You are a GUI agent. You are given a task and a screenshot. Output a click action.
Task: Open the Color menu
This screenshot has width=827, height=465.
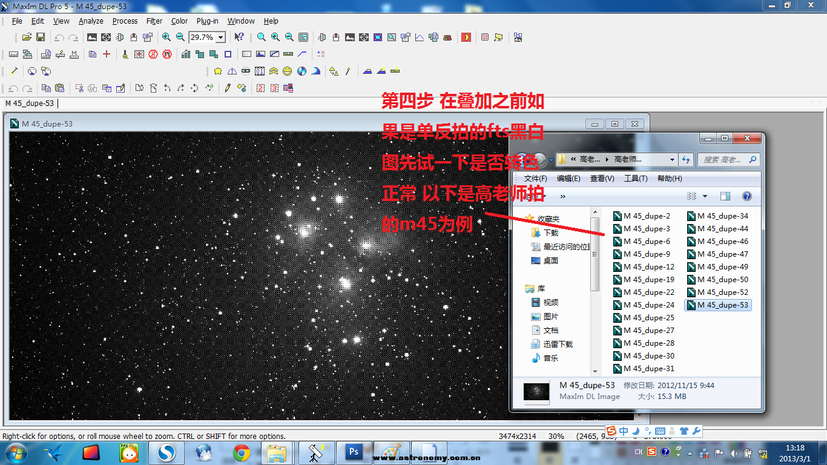179,21
